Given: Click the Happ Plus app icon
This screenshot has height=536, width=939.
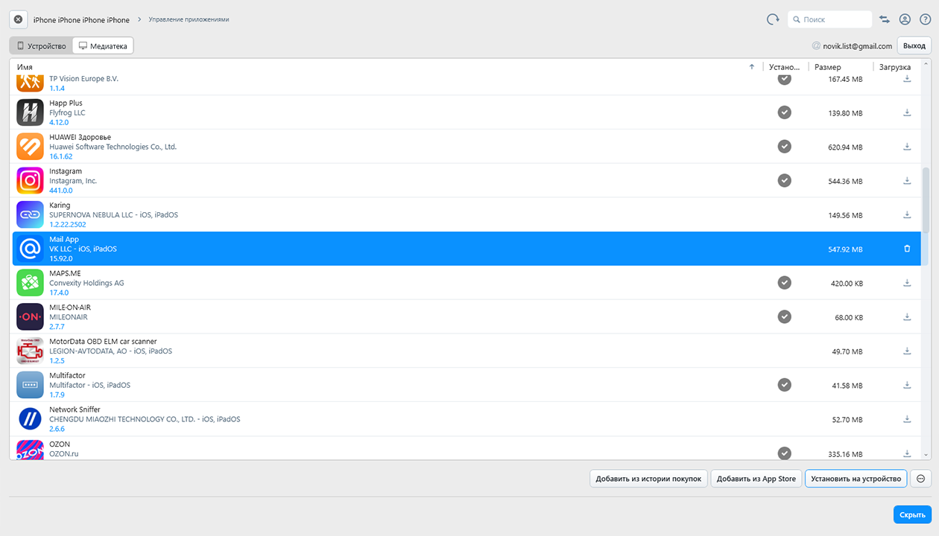Looking at the screenshot, I should point(30,112).
